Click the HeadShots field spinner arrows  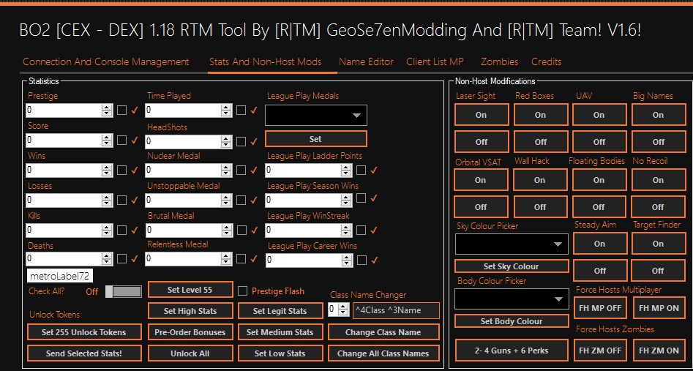point(226,142)
